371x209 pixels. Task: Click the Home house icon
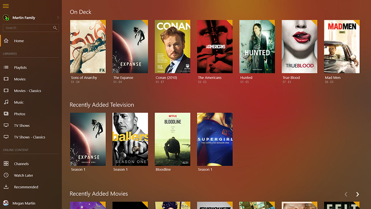tap(6, 41)
